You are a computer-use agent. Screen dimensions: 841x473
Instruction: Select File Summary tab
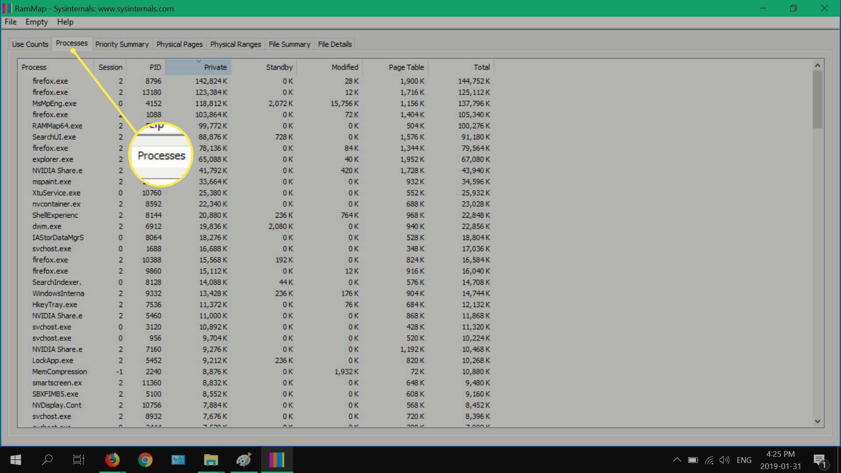[x=290, y=44]
